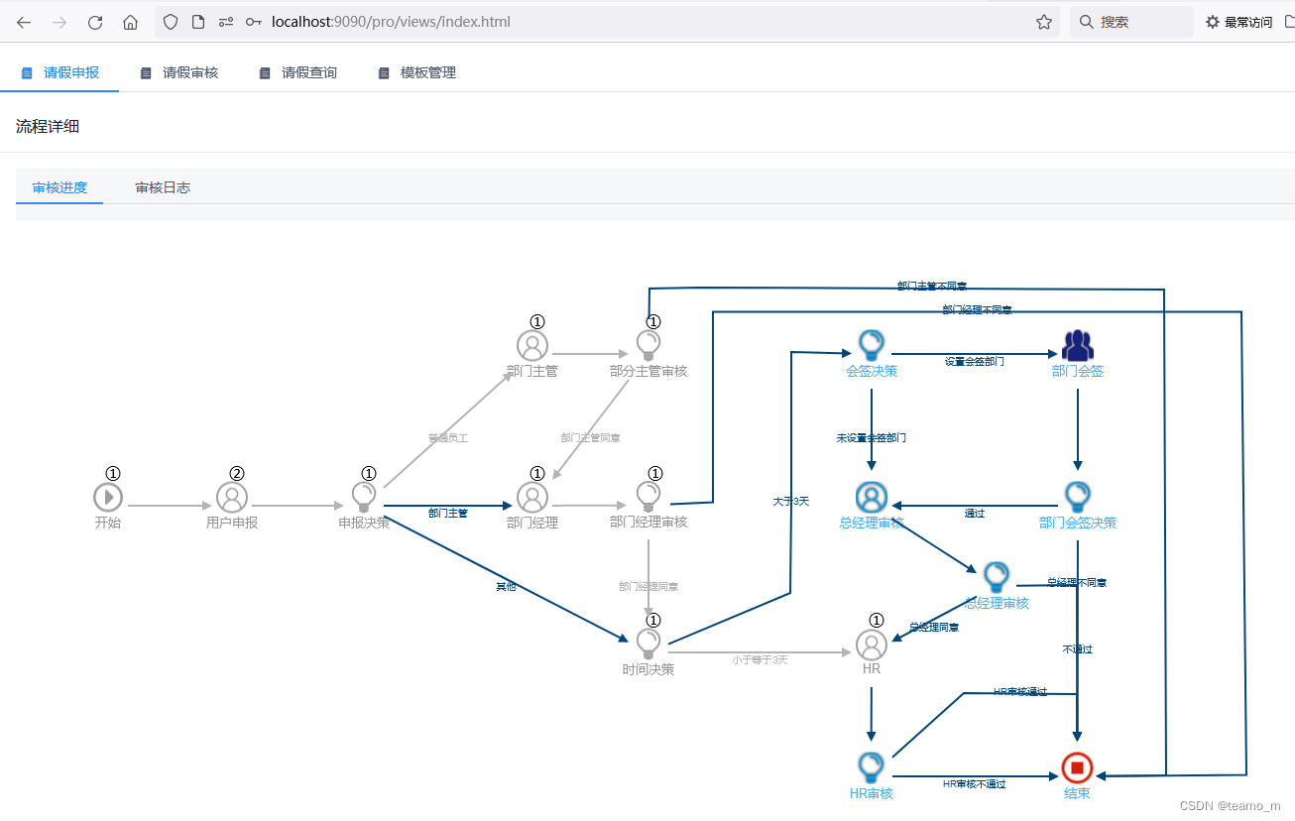Select the 部门经理 person node
The image size is (1295, 821).
(532, 498)
